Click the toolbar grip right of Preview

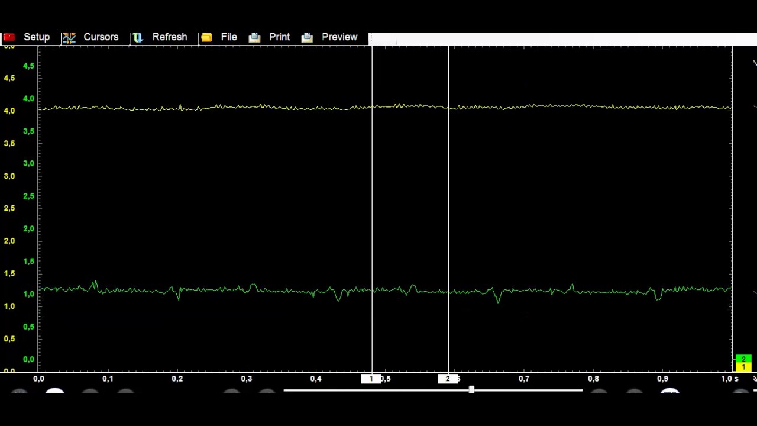coord(370,37)
